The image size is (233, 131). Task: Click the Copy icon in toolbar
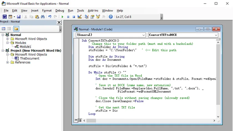pos(31,17)
